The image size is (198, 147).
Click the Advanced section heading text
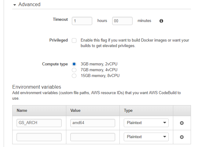tap(29, 4)
